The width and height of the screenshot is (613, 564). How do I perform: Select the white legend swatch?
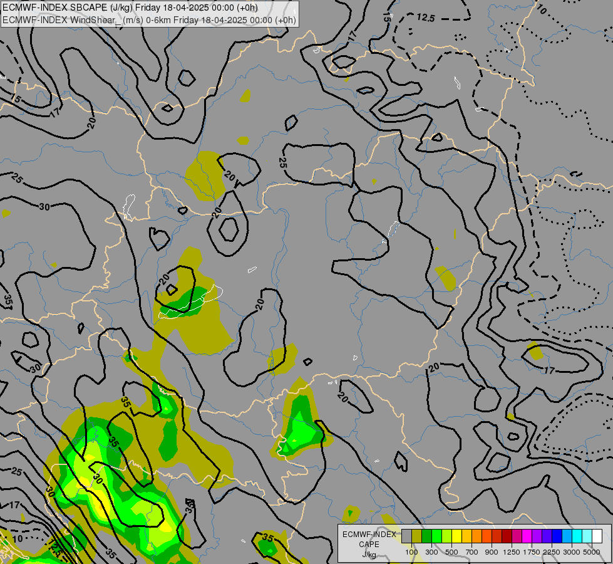597,536
